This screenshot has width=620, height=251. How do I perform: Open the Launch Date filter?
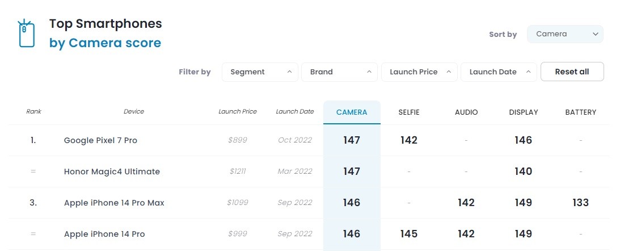(x=499, y=72)
